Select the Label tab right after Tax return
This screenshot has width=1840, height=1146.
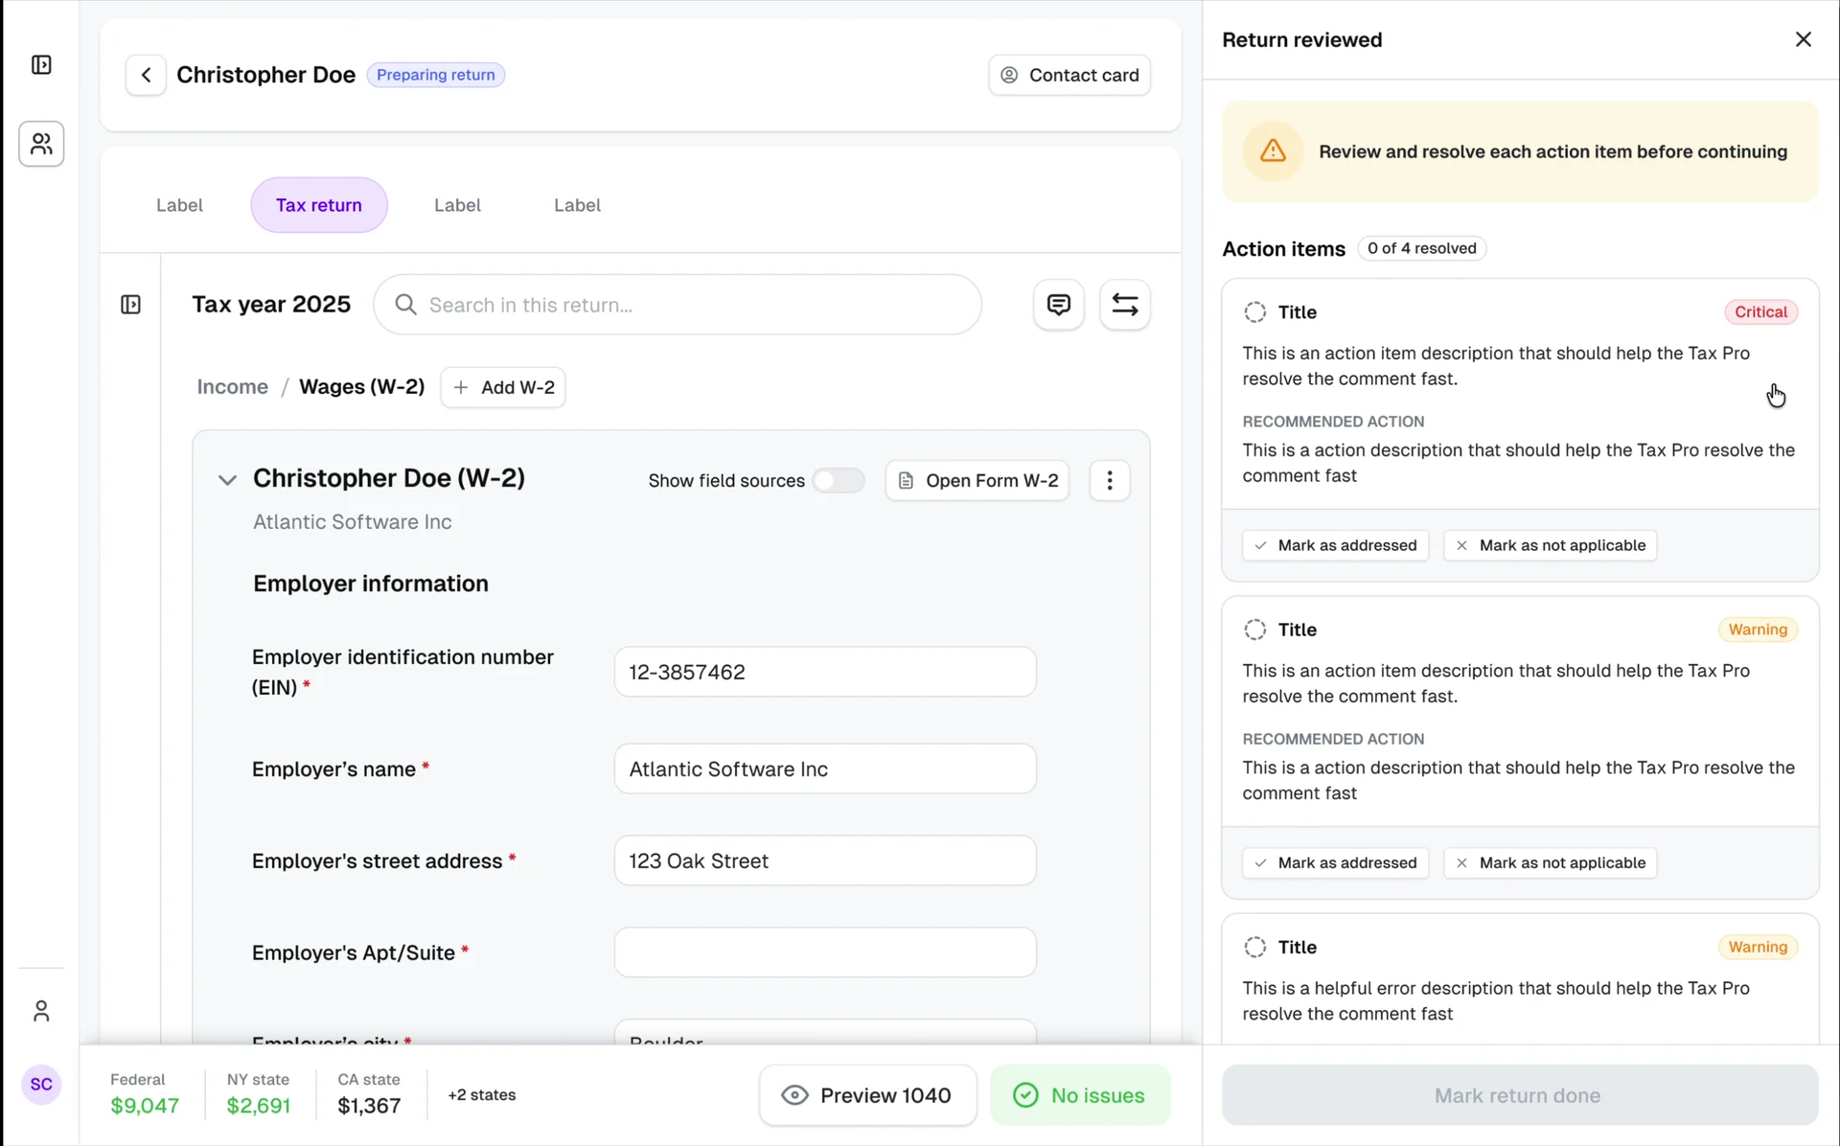pos(457,205)
